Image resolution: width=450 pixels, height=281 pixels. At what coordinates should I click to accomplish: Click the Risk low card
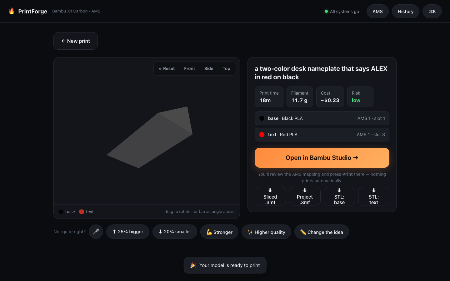[x=360, y=97]
